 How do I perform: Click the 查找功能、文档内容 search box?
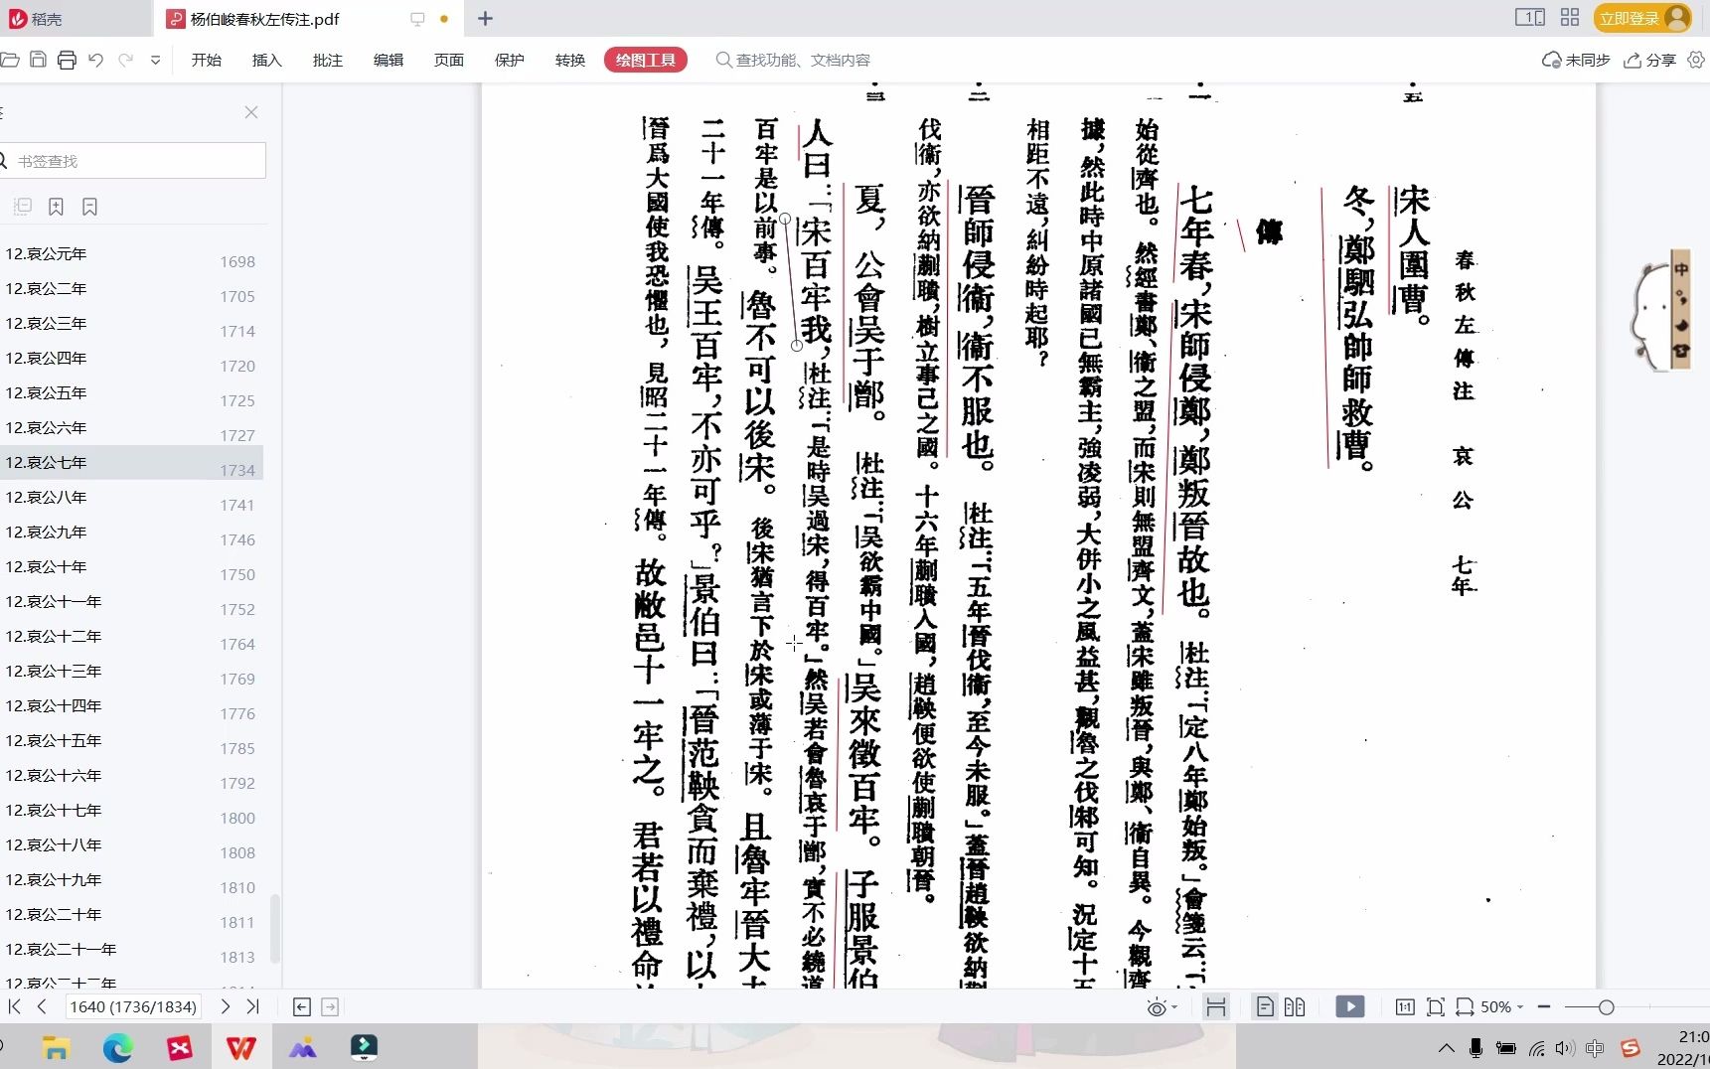point(793,60)
